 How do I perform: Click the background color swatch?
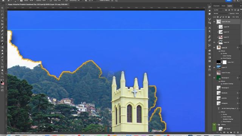coord(3,83)
